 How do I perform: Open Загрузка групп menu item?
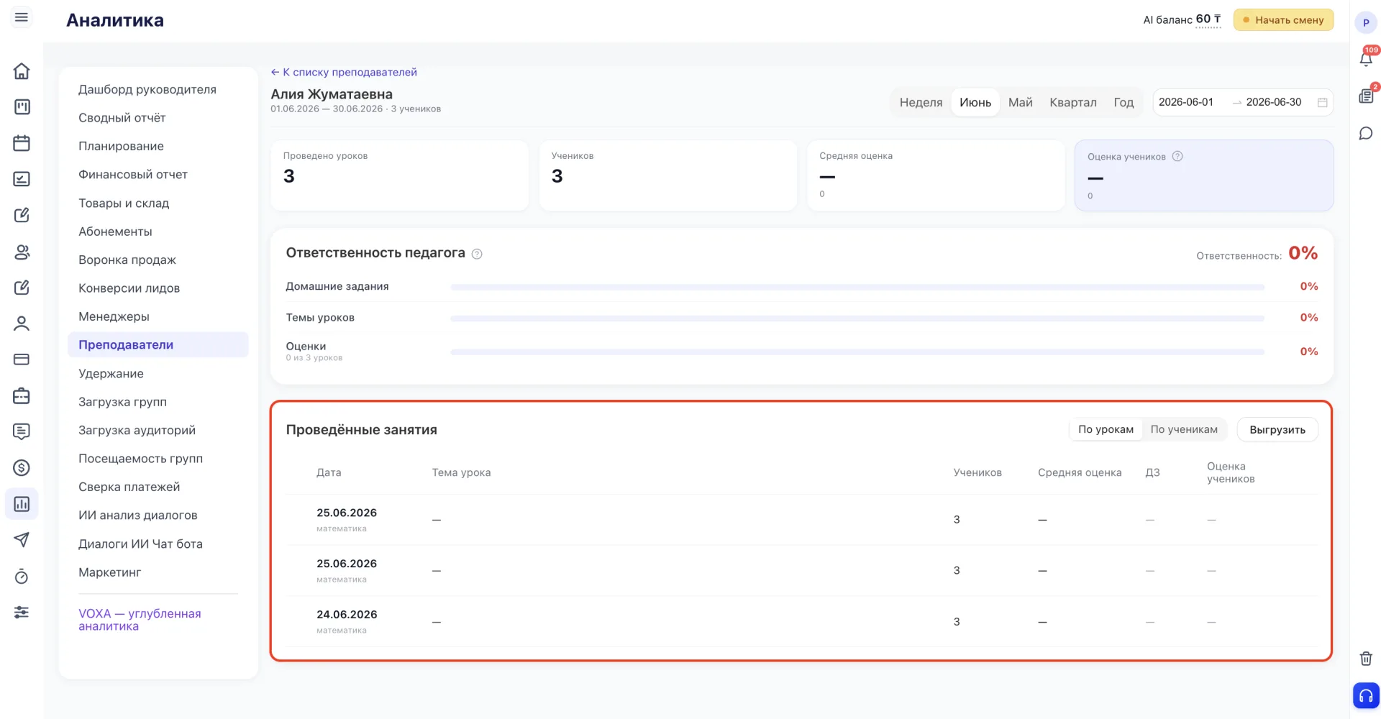123,402
